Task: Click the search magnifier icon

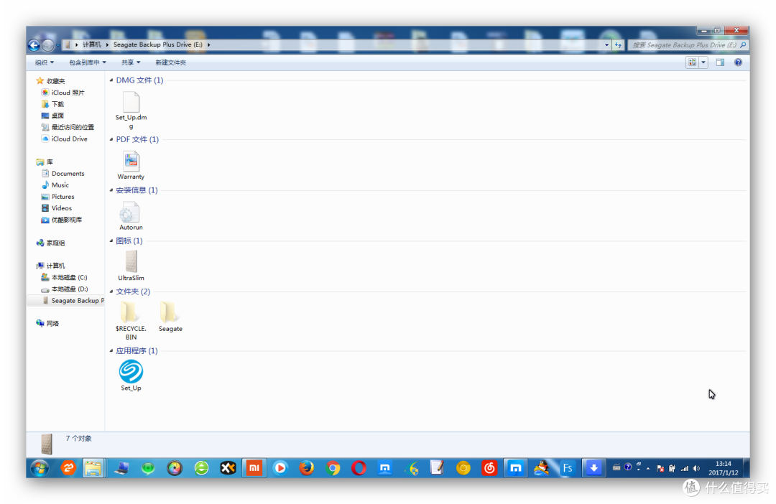Action: pos(743,45)
